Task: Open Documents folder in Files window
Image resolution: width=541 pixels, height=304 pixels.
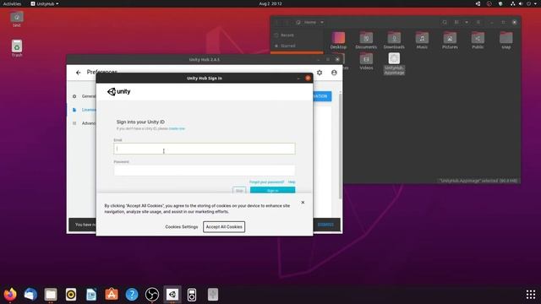Action: (366, 41)
